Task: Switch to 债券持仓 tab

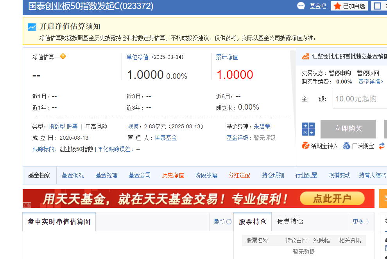Action: pos(290,222)
